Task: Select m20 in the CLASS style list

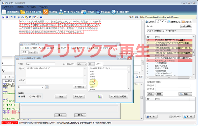Action: [x=92, y=72]
